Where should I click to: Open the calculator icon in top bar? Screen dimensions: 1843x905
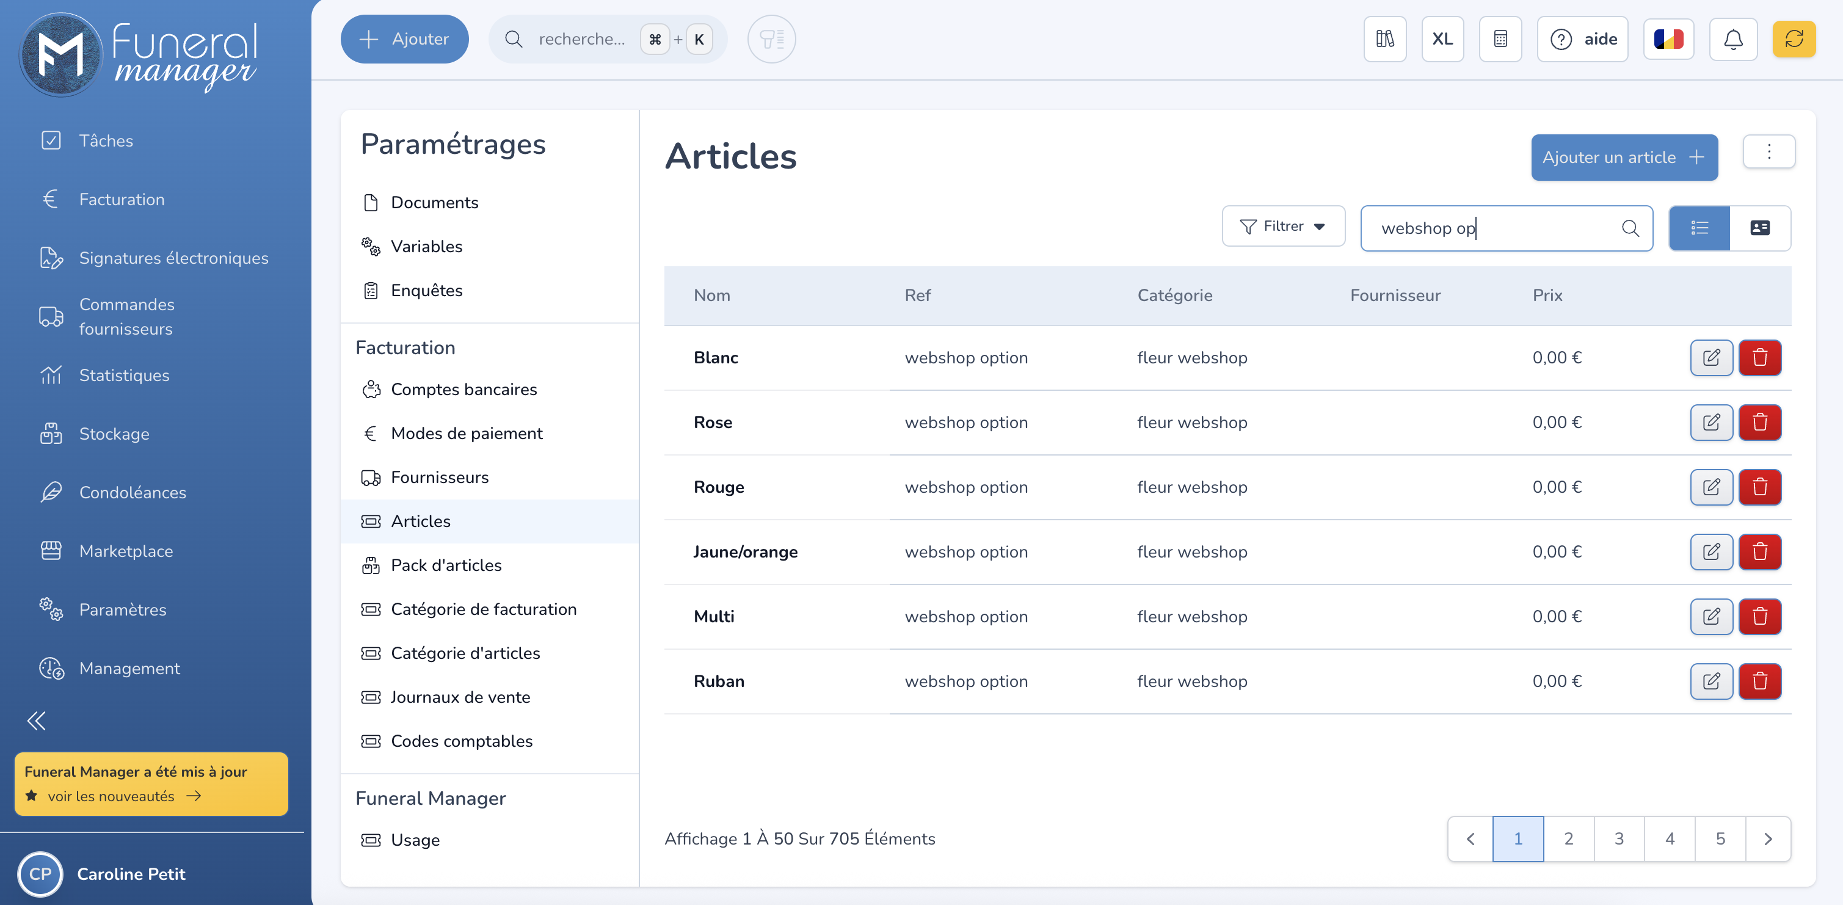(1500, 39)
